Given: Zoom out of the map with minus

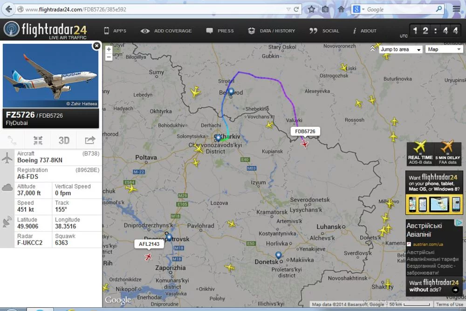Looking at the screenshot, I should point(109,57).
